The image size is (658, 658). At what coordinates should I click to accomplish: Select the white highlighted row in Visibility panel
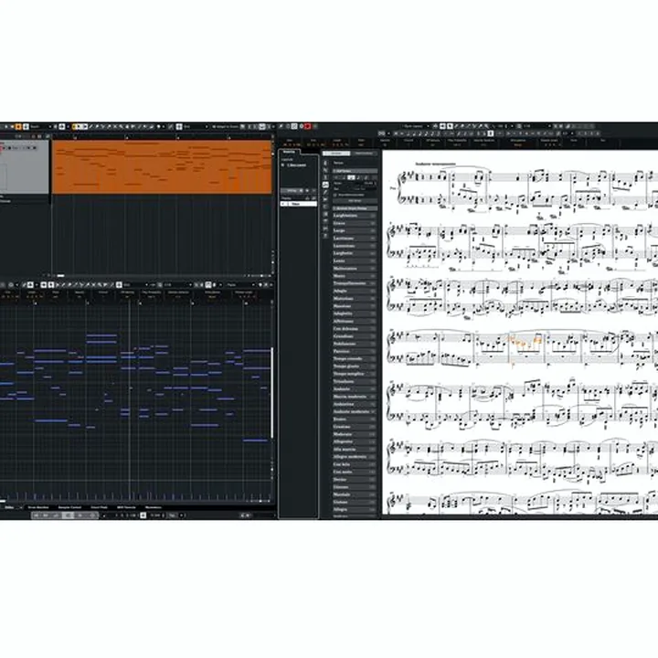[x=299, y=204]
